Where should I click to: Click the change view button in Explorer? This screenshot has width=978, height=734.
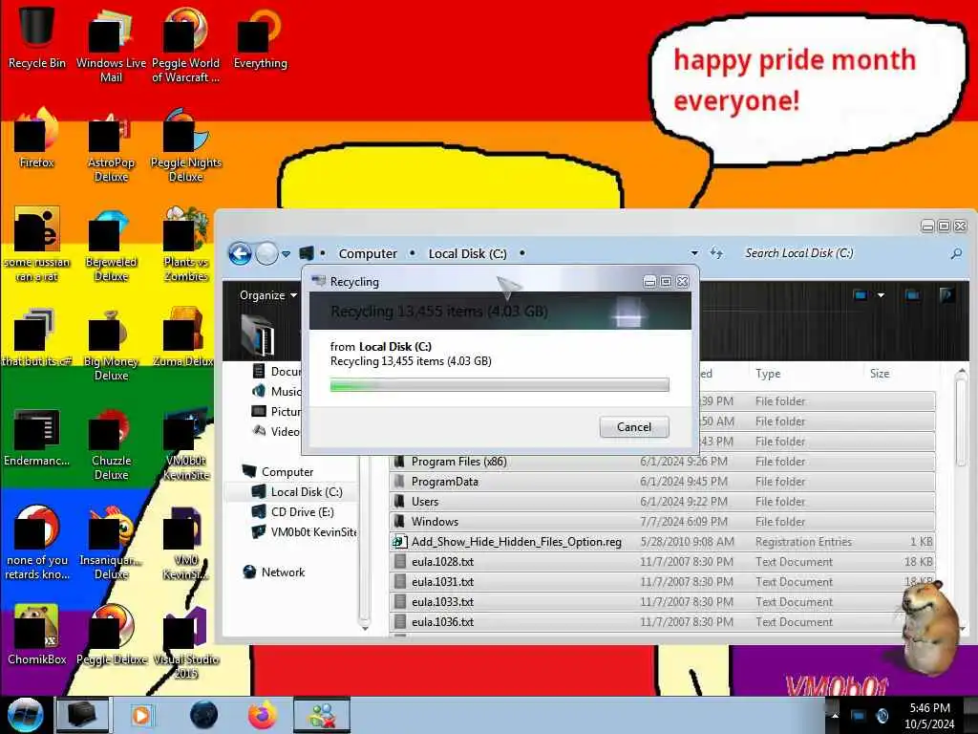(x=861, y=295)
